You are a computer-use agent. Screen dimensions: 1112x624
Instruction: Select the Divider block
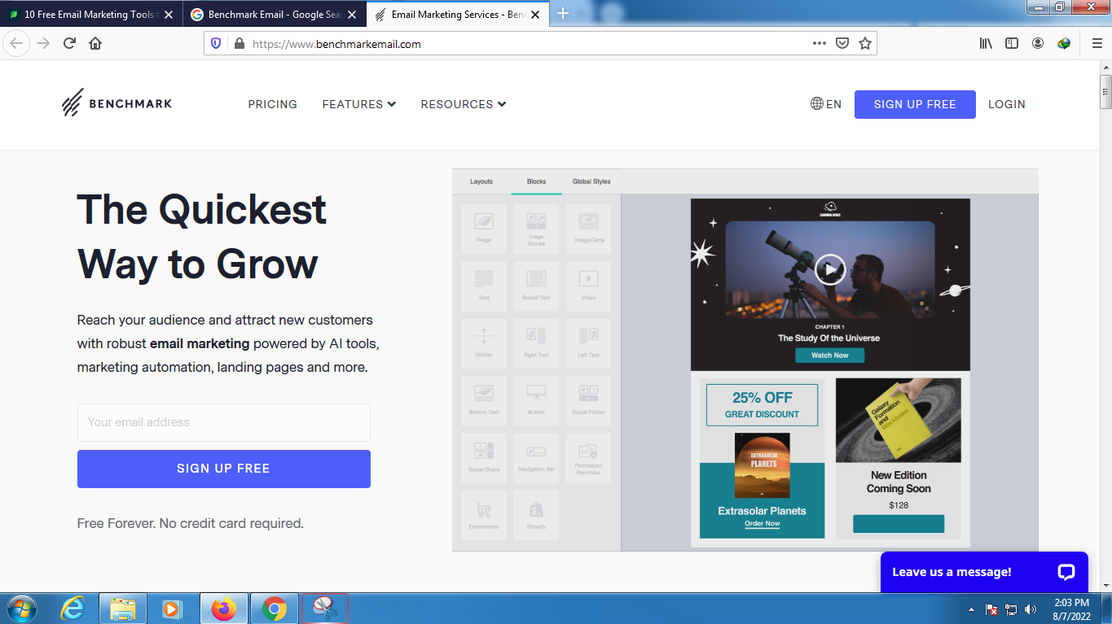484,343
